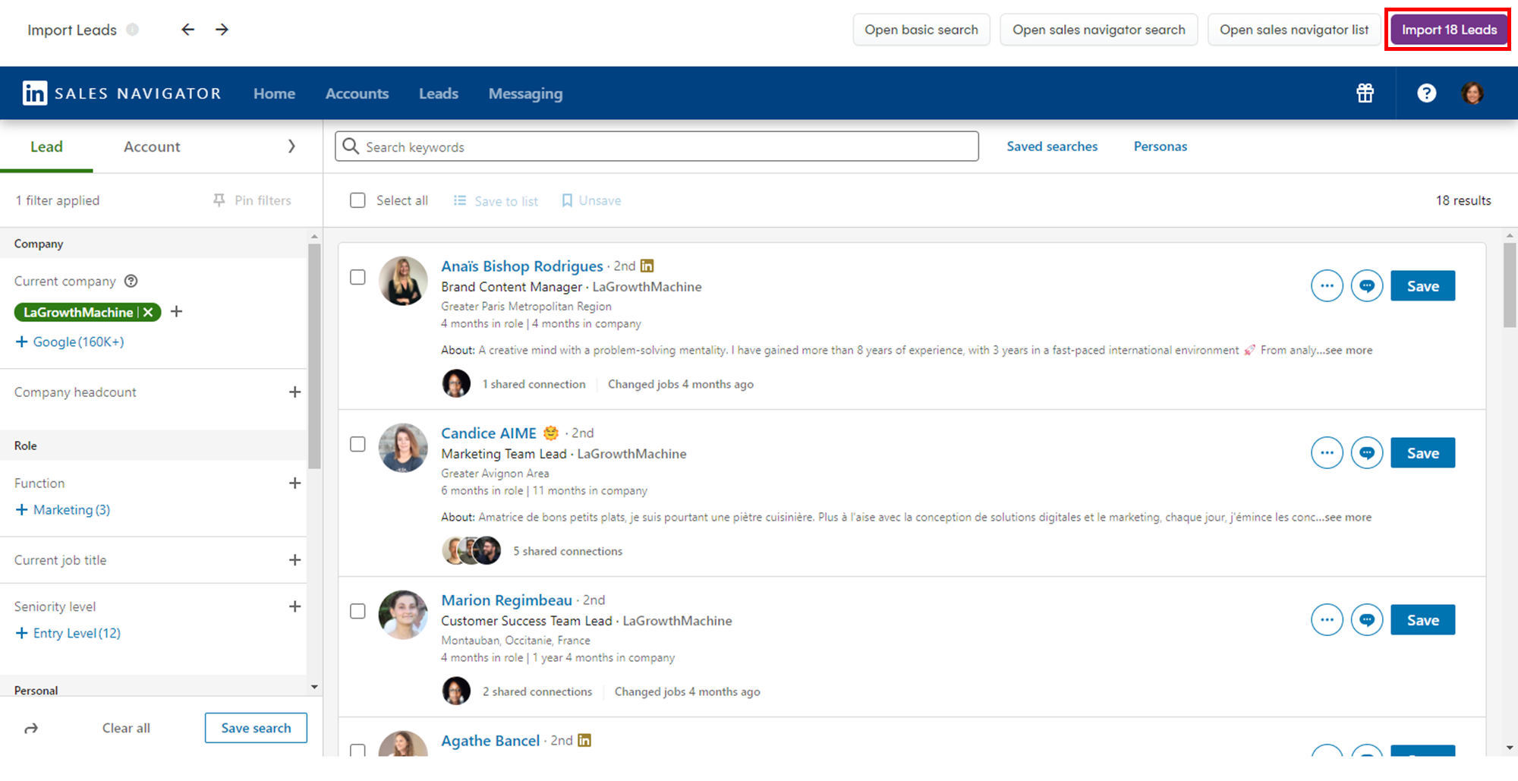The width and height of the screenshot is (1518, 781).
Task: Switch to the Lead filter tab
Action: [46, 146]
